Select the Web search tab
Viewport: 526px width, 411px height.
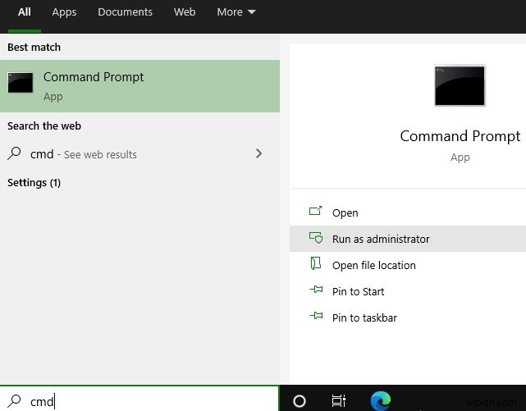185,12
